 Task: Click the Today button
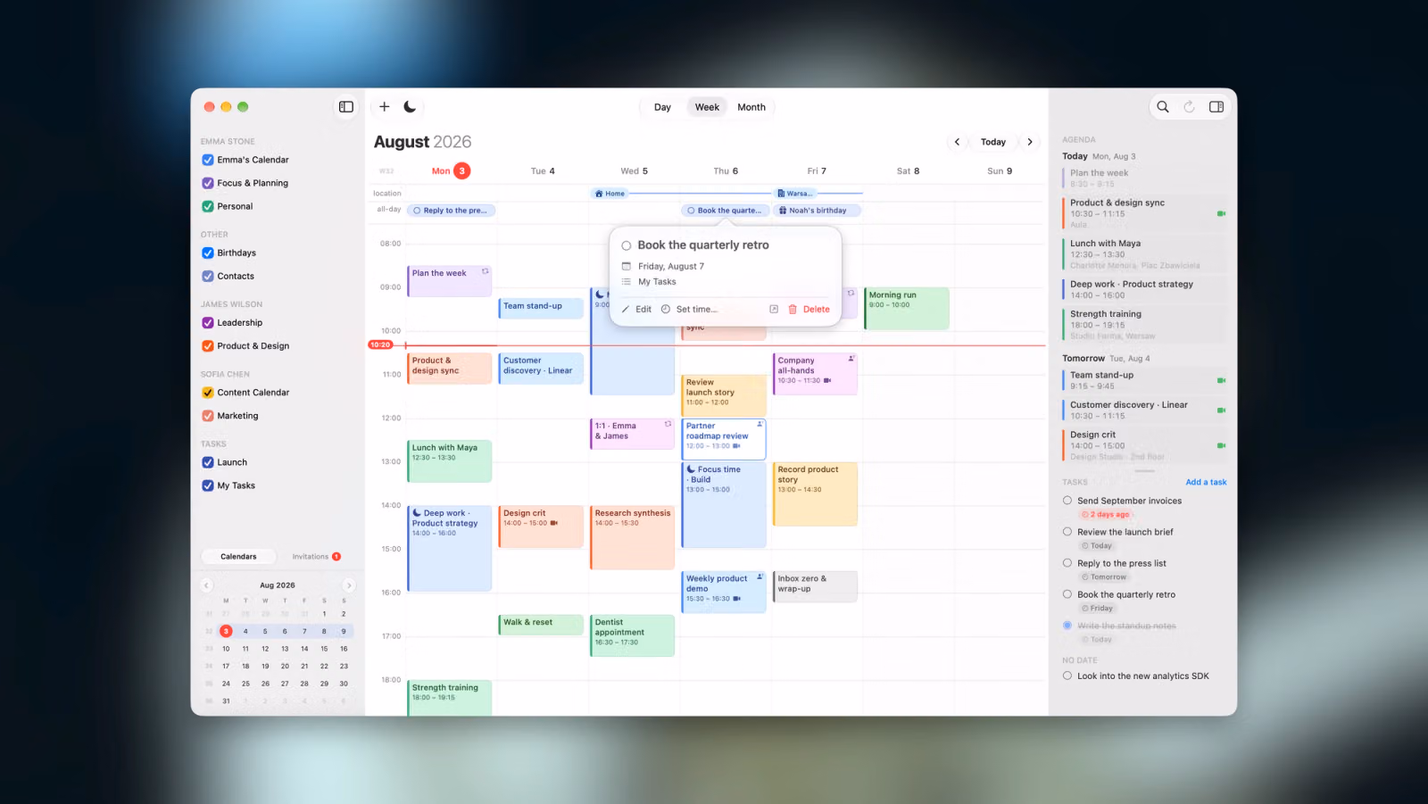(993, 142)
